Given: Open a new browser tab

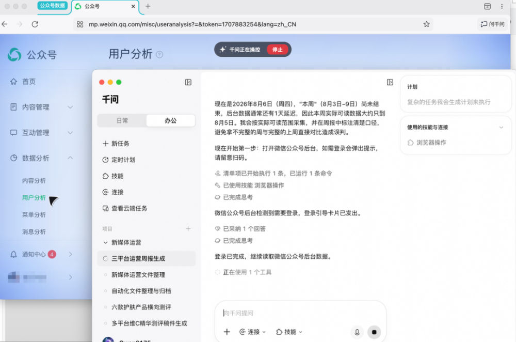Looking at the screenshot, I should pyautogui.click(x=148, y=6).
